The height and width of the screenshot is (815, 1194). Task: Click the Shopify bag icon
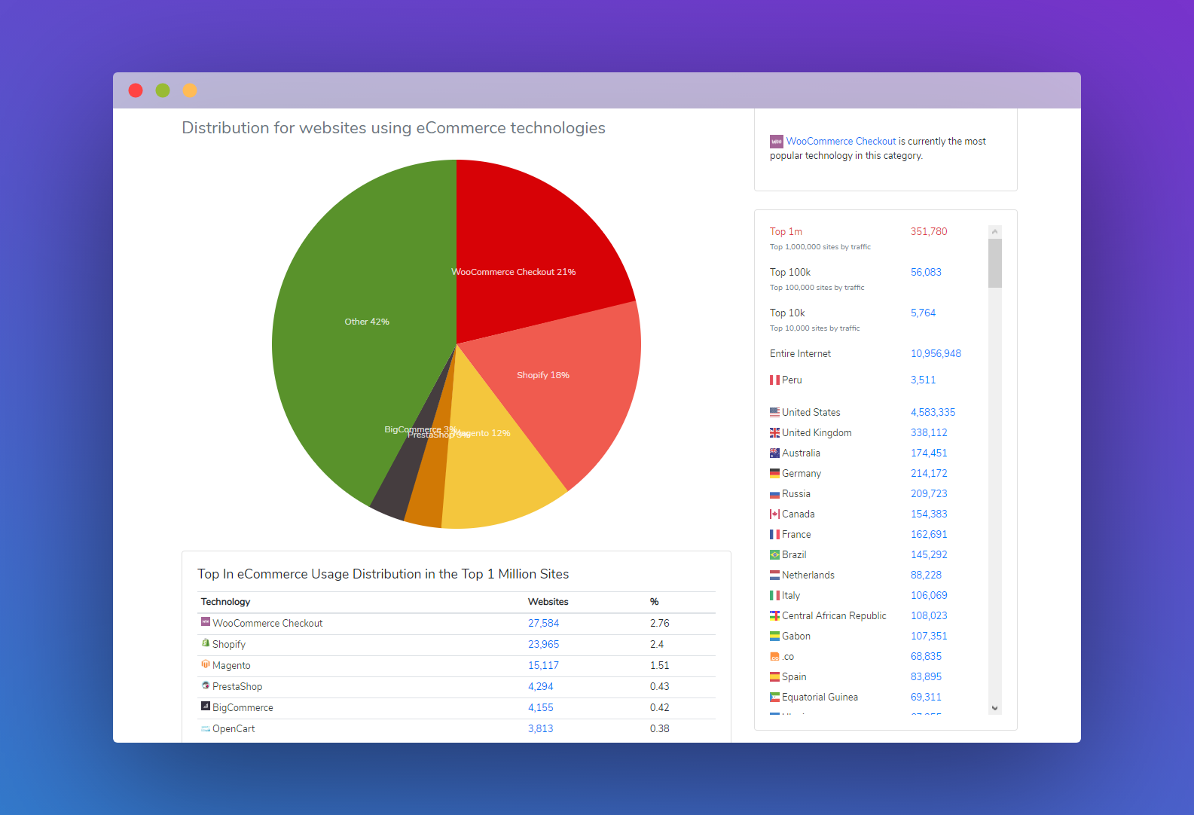click(x=205, y=643)
